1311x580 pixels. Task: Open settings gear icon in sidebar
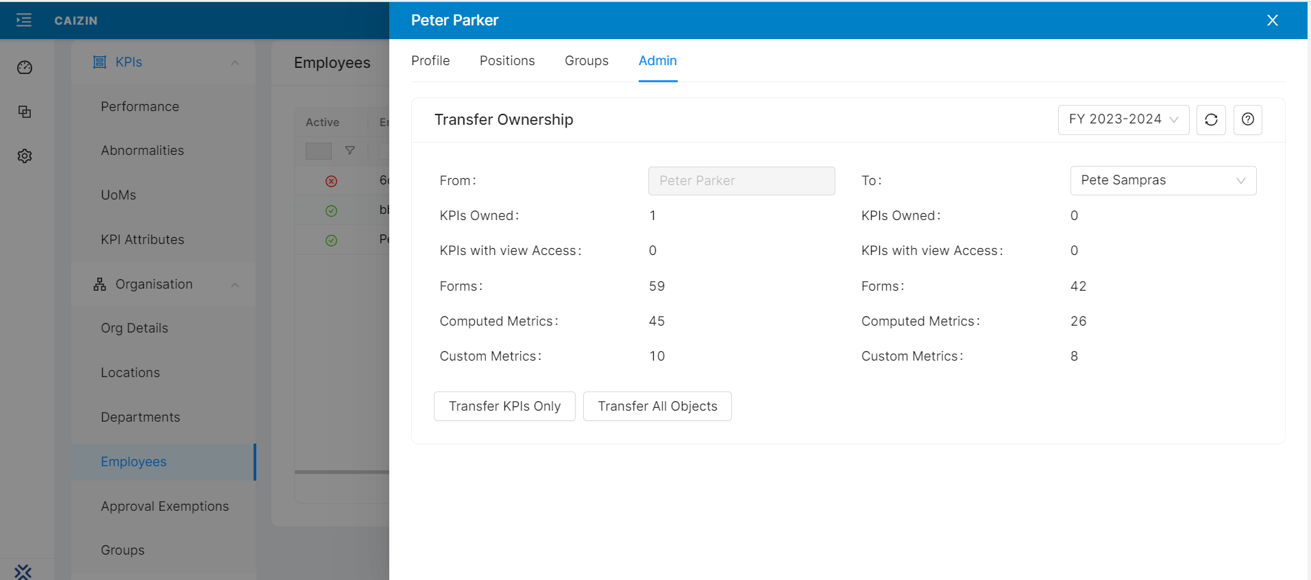coord(25,156)
